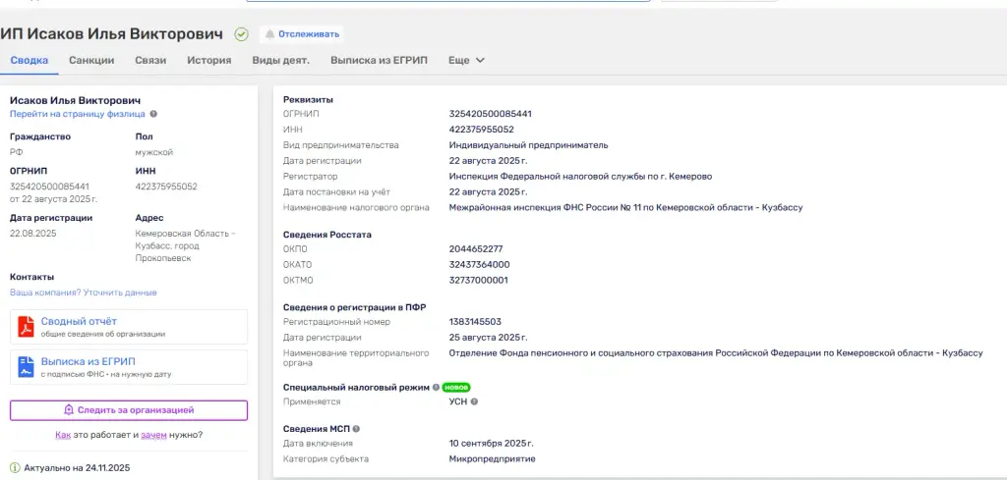Click the help icon beside Перейти на страницу физлица

(152, 114)
